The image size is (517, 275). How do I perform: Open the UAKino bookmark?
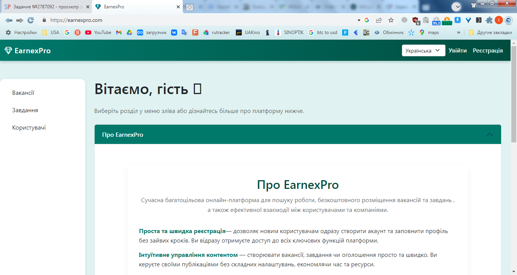248,32
